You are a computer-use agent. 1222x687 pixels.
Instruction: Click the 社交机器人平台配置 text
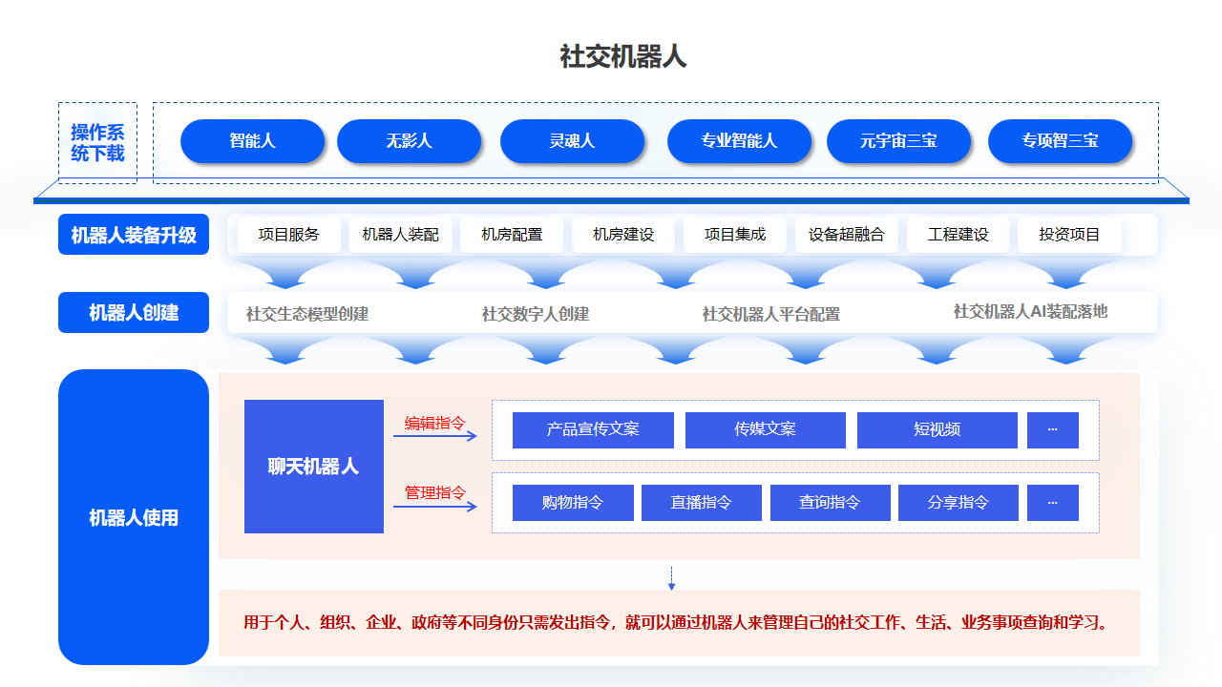click(771, 314)
